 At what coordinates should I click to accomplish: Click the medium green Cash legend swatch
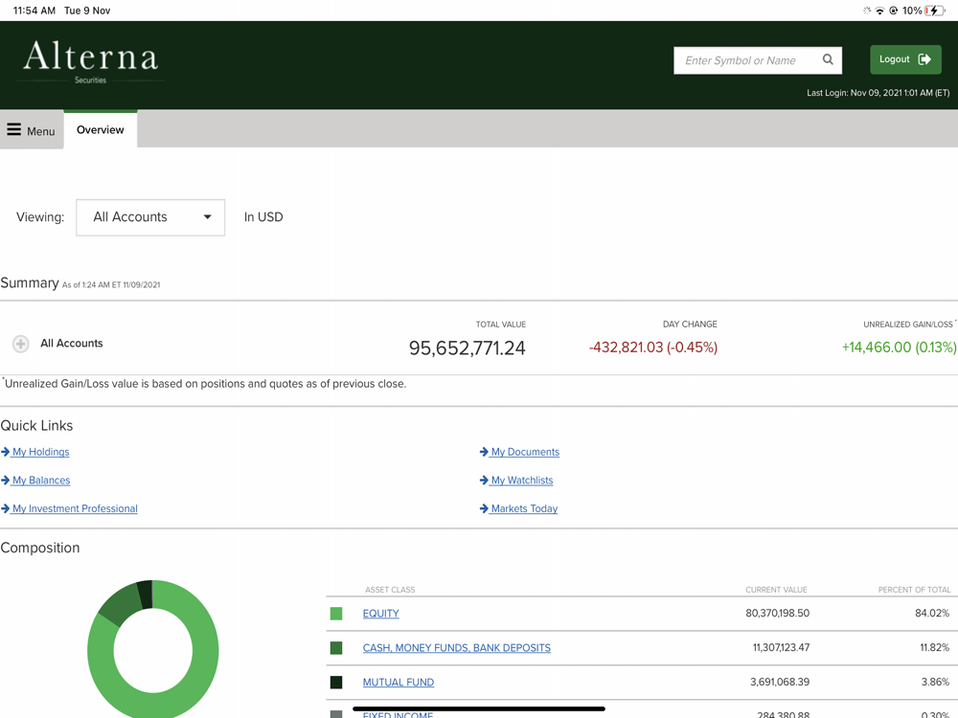336,648
